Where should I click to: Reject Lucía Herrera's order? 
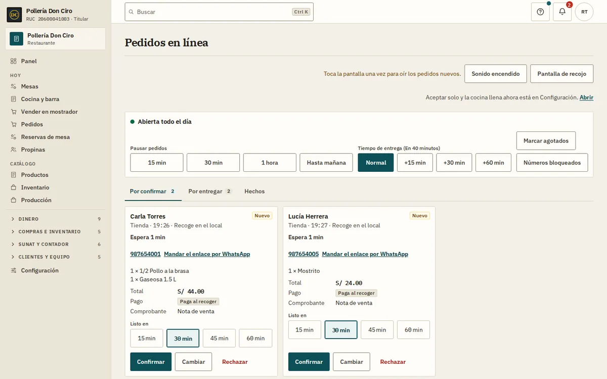(393, 362)
